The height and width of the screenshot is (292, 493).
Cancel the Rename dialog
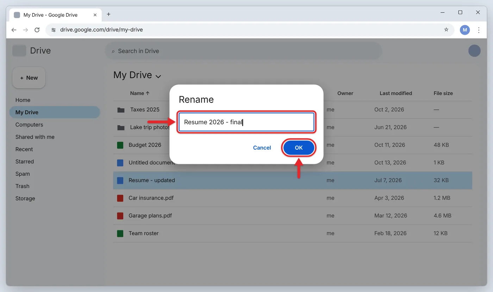pos(262,148)
